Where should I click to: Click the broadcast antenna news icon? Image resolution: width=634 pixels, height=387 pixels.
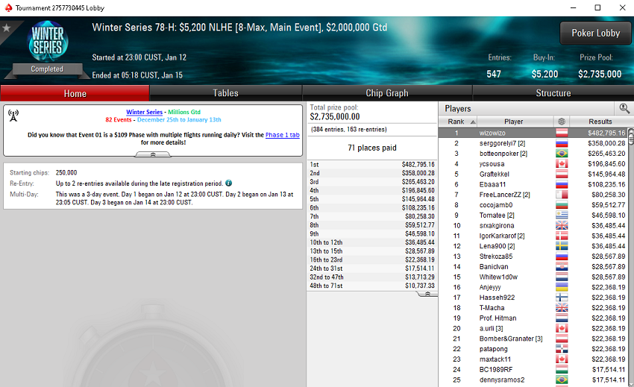(x=13, y=116)
